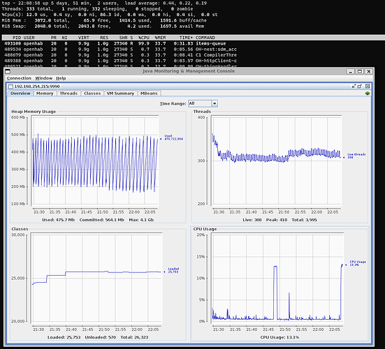385x349 pixels.
Task: Click the Heap Memory Usage chart
Action: tap(95, 160)
